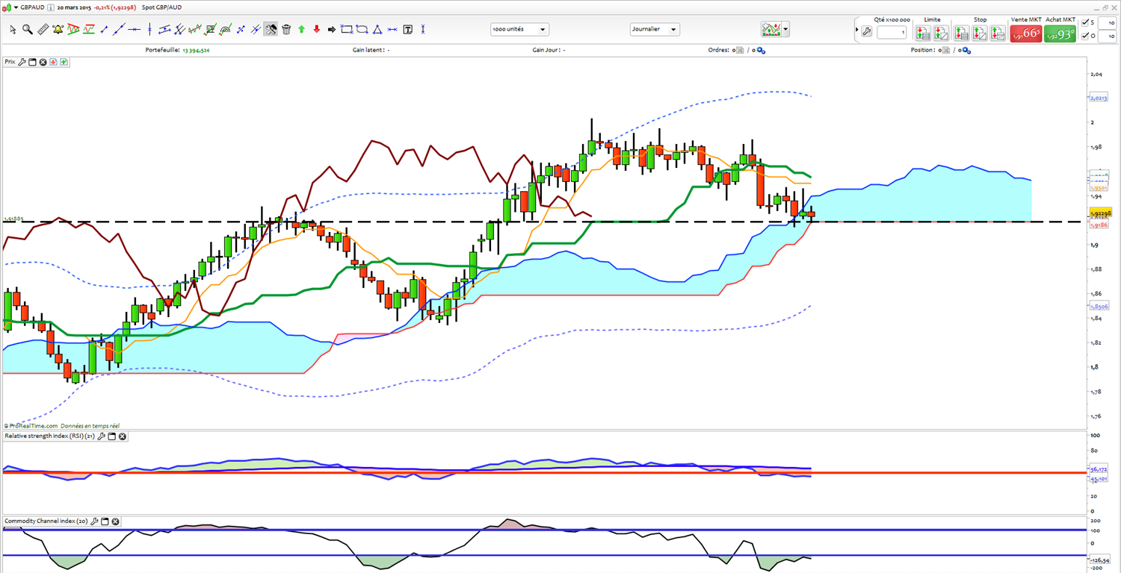Open trading panel wrench settings
The width and height of the screenshot is (1121, 573).
[867, 32]
